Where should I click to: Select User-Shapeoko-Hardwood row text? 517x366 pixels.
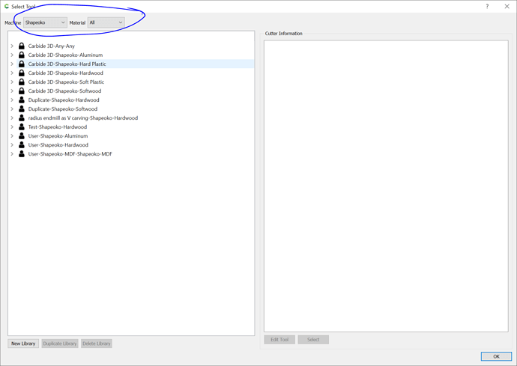(58, 144)
